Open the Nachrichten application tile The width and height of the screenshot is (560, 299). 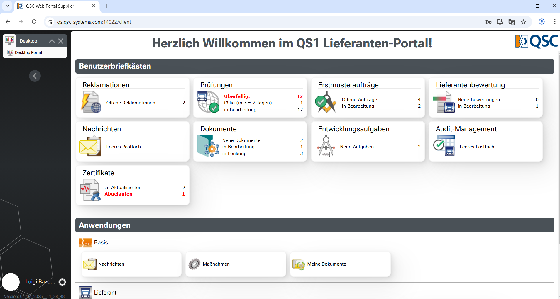(x=131, y=264)
